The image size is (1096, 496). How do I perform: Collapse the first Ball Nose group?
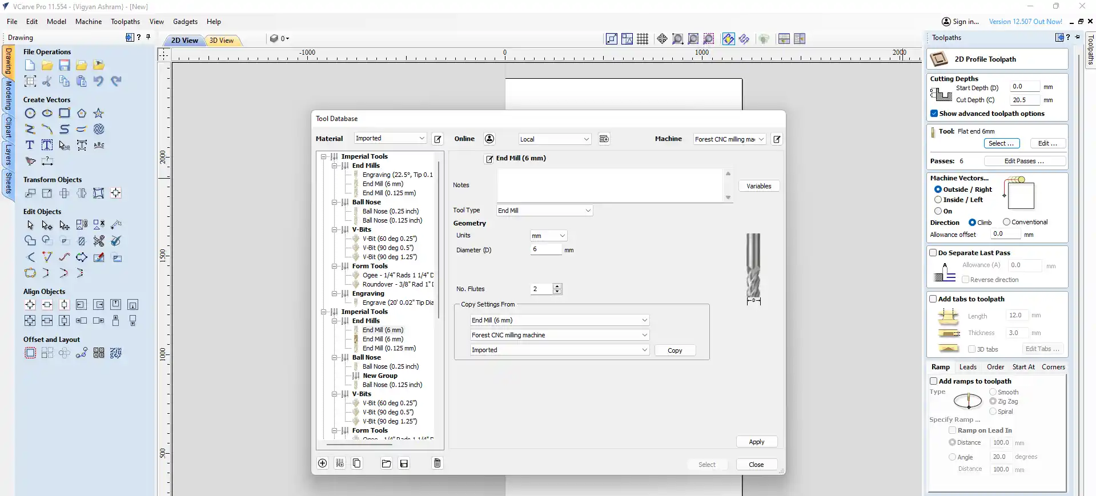[335, 202]
